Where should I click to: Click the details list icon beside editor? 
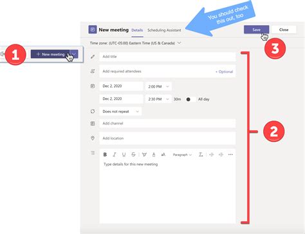(93, 153)
